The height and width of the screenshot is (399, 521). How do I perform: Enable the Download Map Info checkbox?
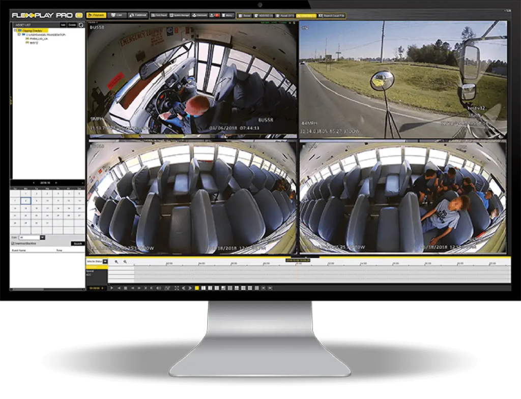[13, 243]
